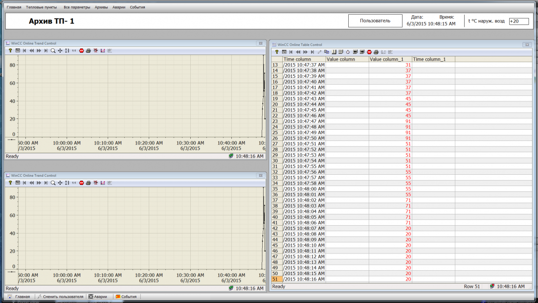Select row 51 in the table
Viewport: 538px width, 303px height.
click(402, 280)
